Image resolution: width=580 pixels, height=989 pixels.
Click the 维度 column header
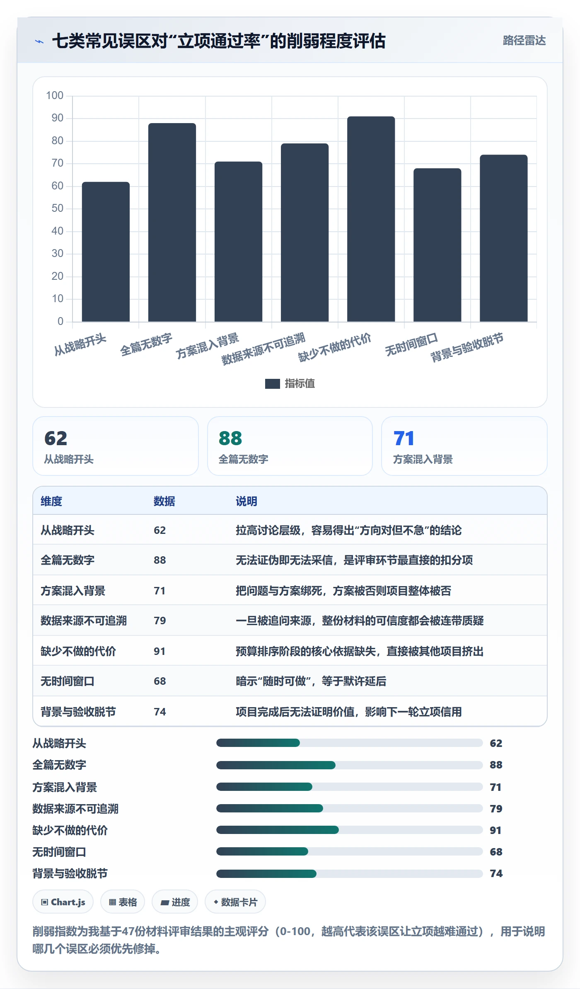[51, 501]
